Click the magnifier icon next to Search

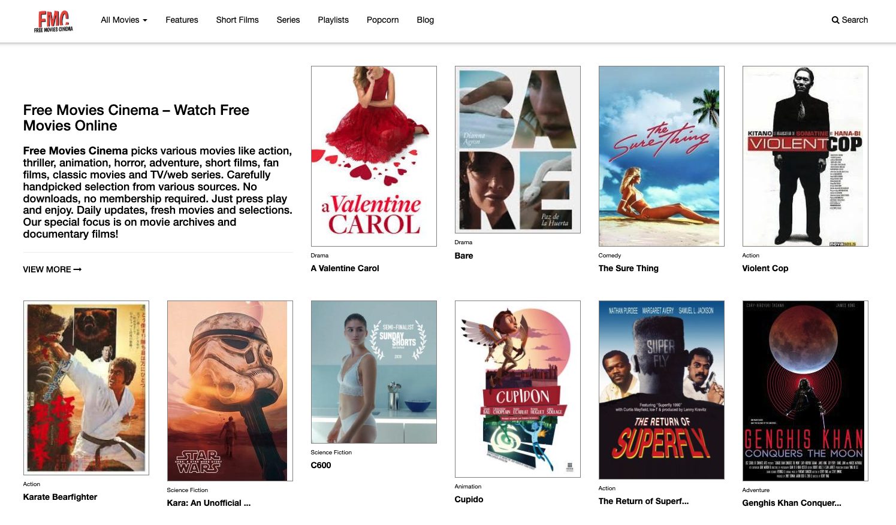835,20
